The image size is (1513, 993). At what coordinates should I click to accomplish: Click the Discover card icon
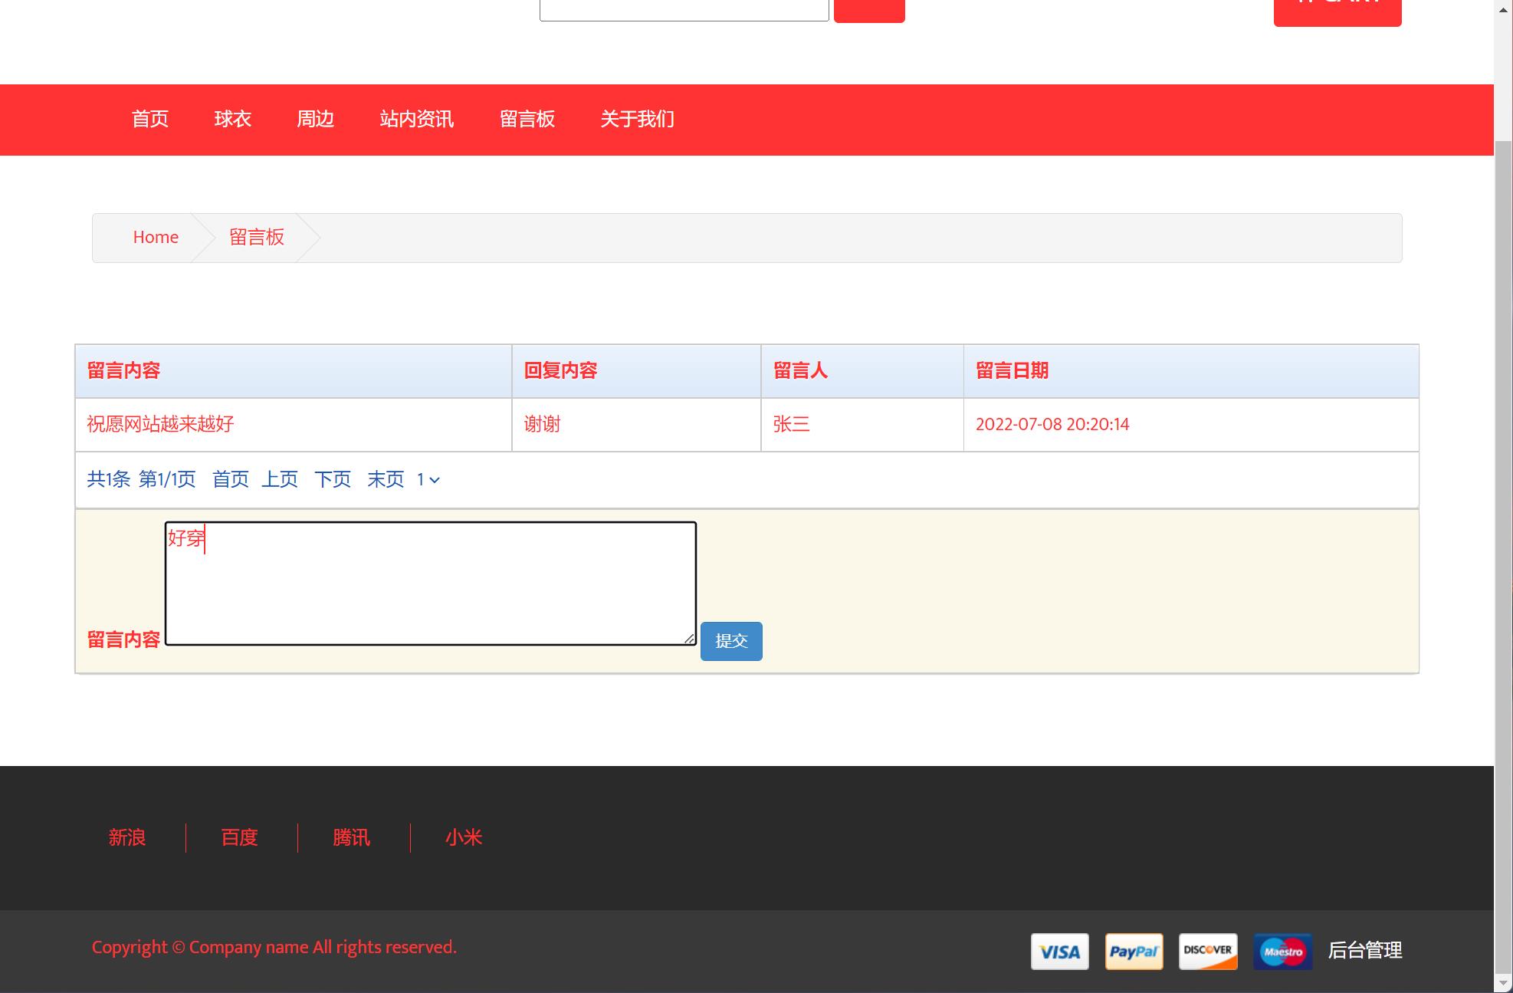tap(1207, 952)
